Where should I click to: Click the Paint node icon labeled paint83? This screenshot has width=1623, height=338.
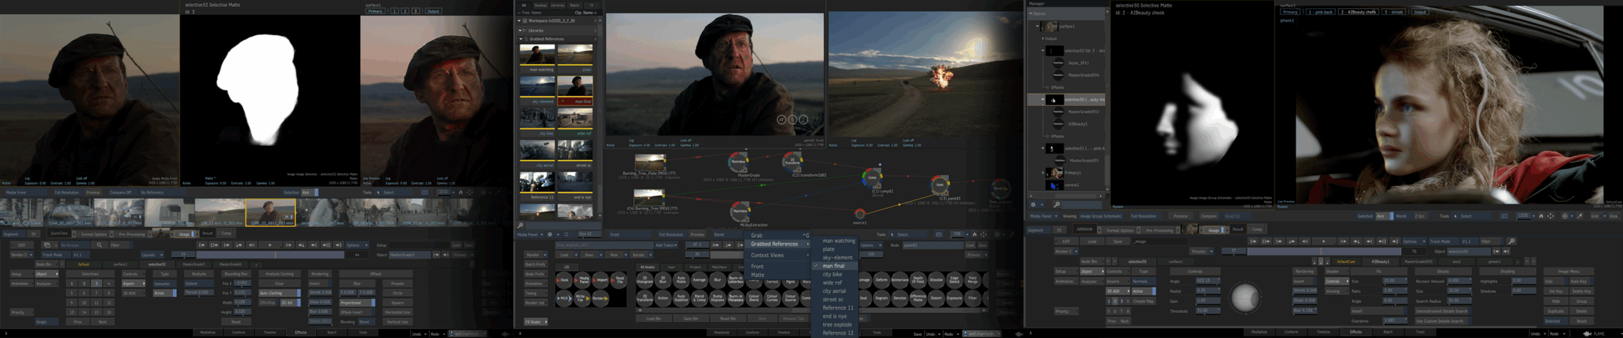(x=939, y=185)
